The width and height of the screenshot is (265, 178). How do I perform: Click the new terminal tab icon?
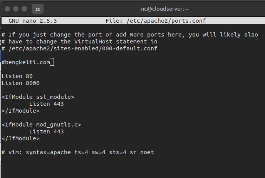pos(38,9)
